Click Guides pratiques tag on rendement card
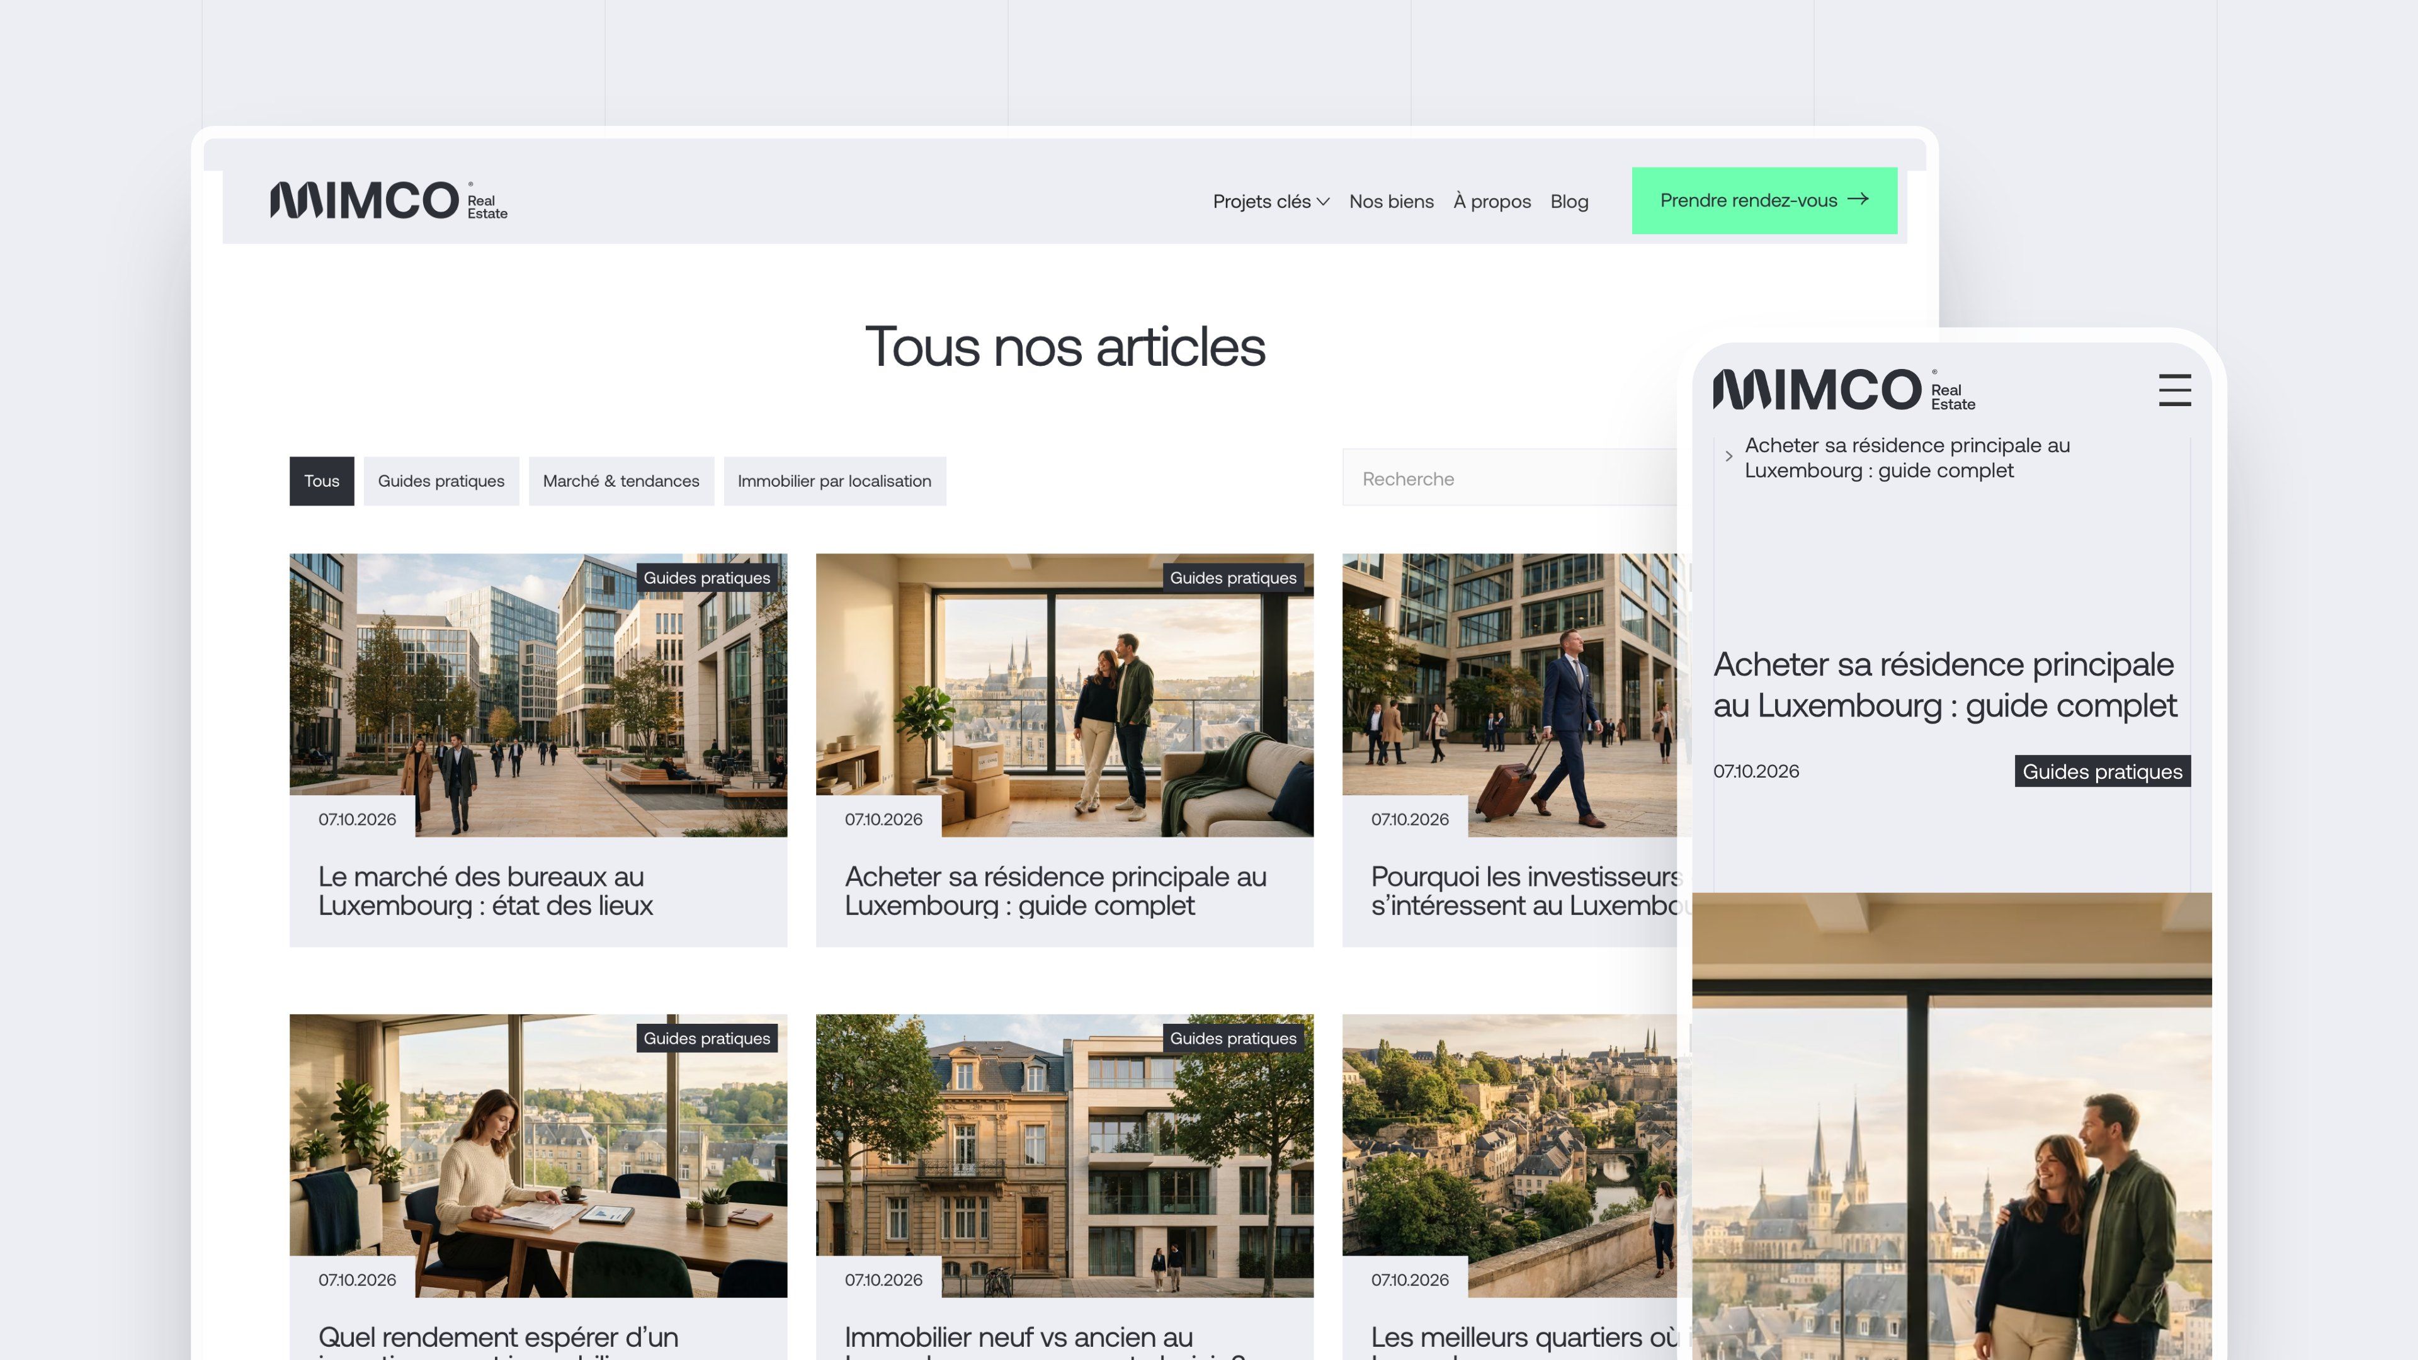The width and height of the screenshot is (2418, 1360). (x=706, y=1038)
